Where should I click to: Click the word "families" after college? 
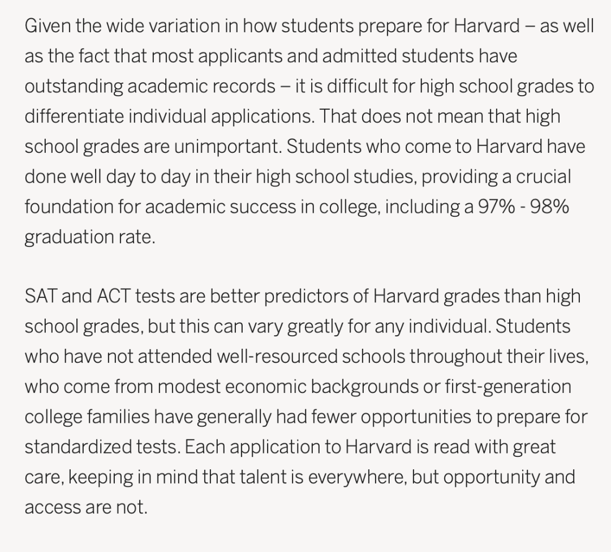(118, 417)
